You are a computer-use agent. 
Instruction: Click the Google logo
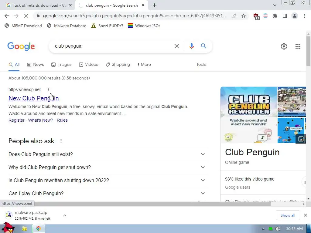pos(21,46)
